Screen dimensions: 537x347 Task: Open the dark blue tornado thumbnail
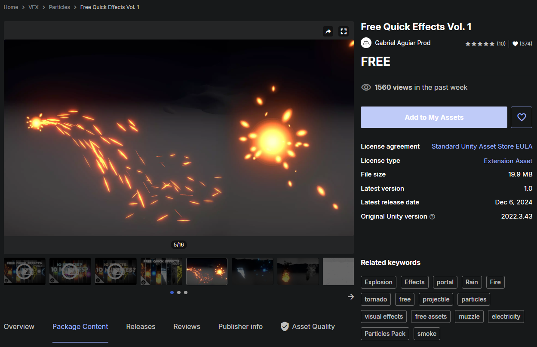pyautogui.click(x=252, y=271)
